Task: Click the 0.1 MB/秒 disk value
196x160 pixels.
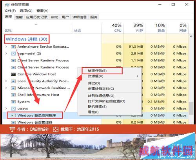Action: click(x=156, y=102)
